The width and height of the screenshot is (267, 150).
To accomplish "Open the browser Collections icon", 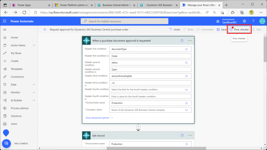I will click(242, 12).
